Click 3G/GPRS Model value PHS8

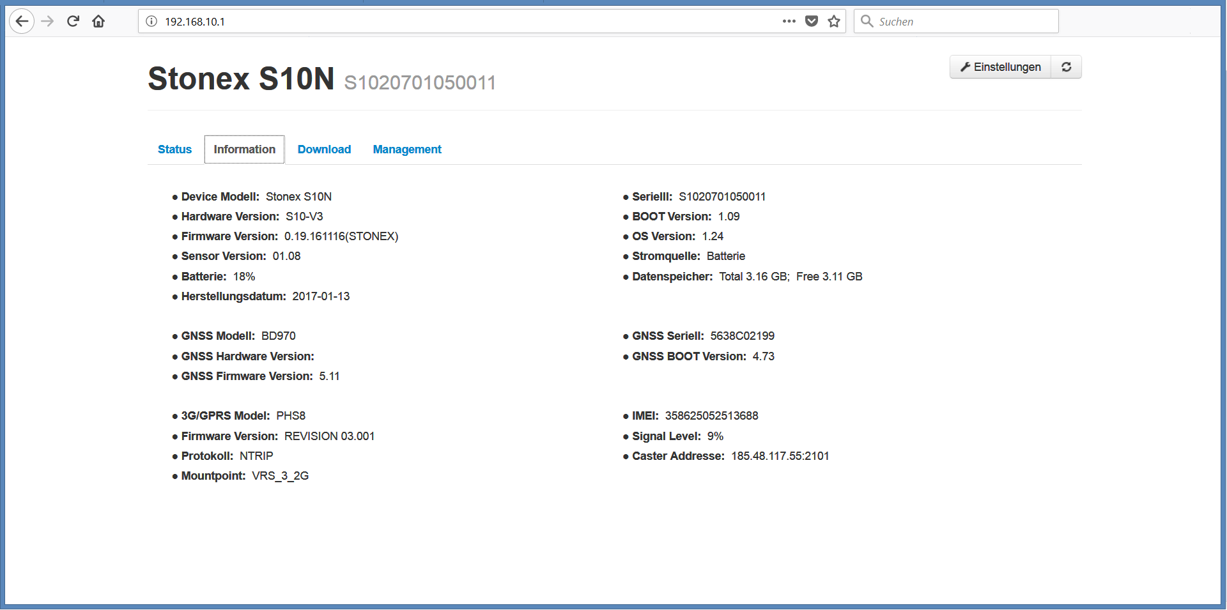tap(291, 416)
